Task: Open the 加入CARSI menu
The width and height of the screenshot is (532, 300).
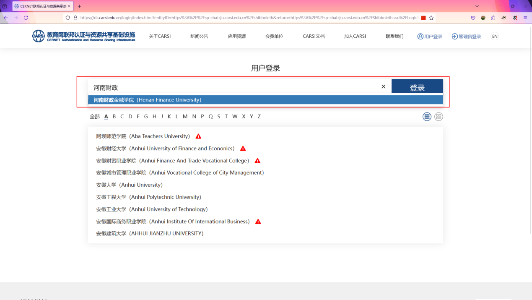Action: [x=355, y=37]
